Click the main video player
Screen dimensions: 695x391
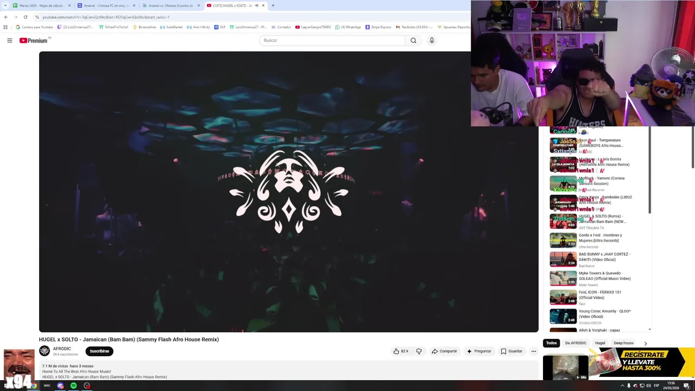pyautogui.click(x=288, y=192)
